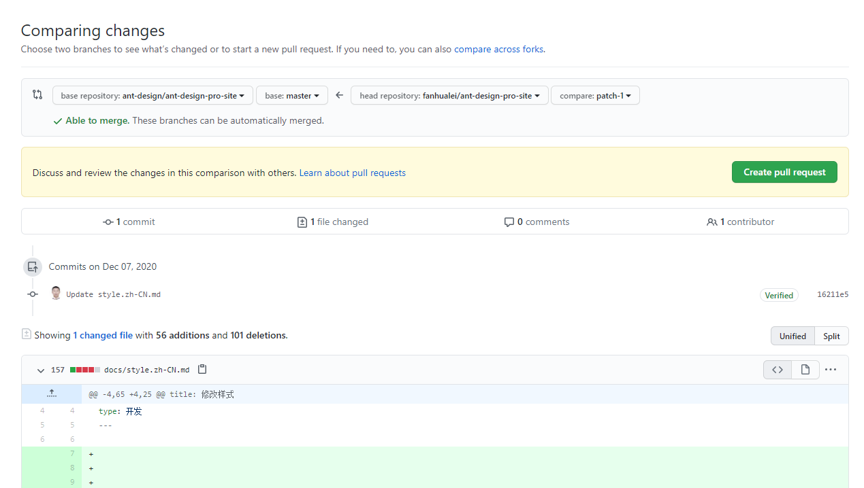Image resolution: width=864 pixels, height=488 pixels.
Task: Open the base repository dropdown
Action: coord(153,95)
